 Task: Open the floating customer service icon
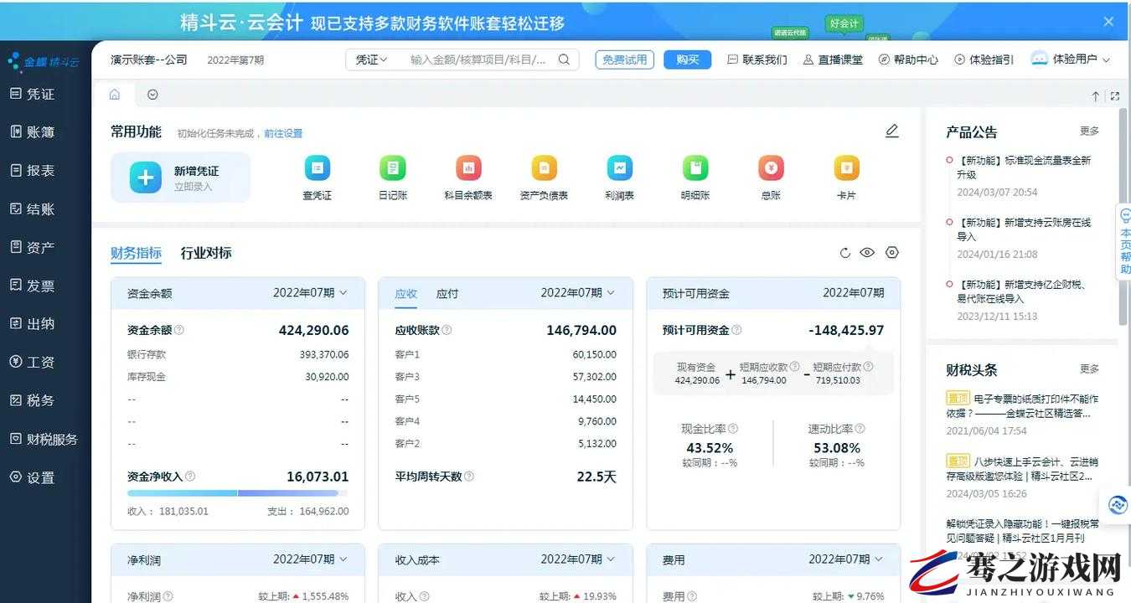tap(1118, 505)
